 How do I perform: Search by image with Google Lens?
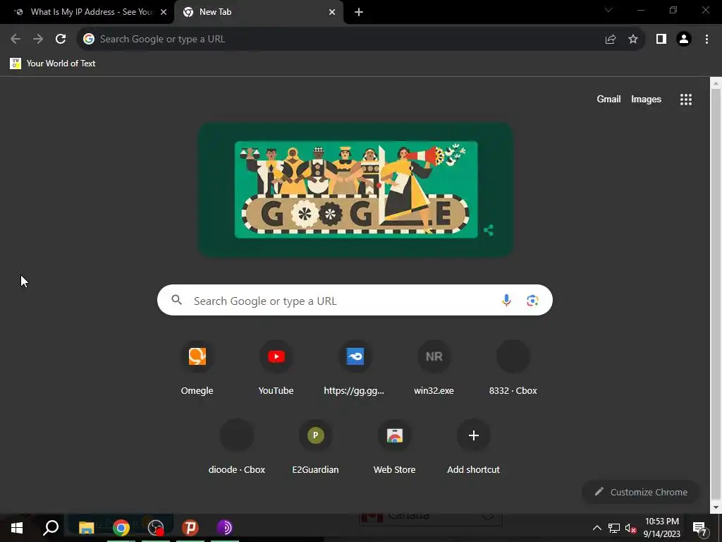(x=532, y=301)
